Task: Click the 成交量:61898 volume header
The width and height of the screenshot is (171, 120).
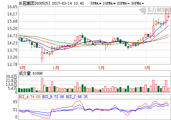Action: pyautogui.click(x=31, y=73)
